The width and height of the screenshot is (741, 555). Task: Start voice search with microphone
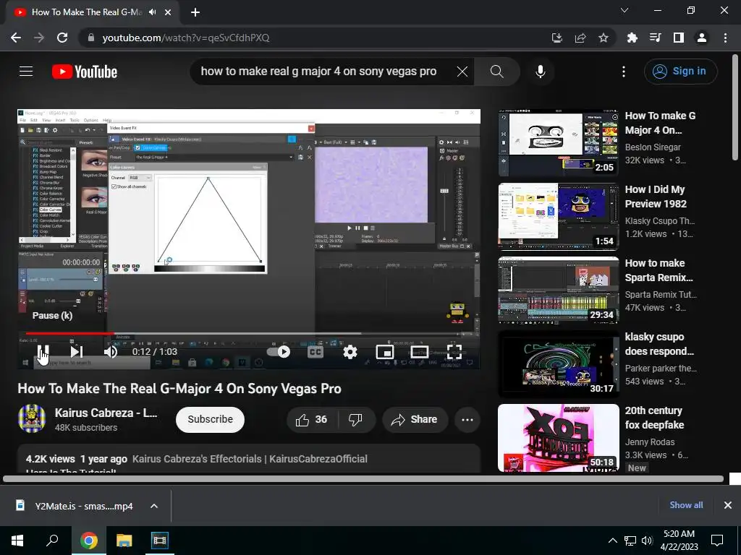[540, 72]
